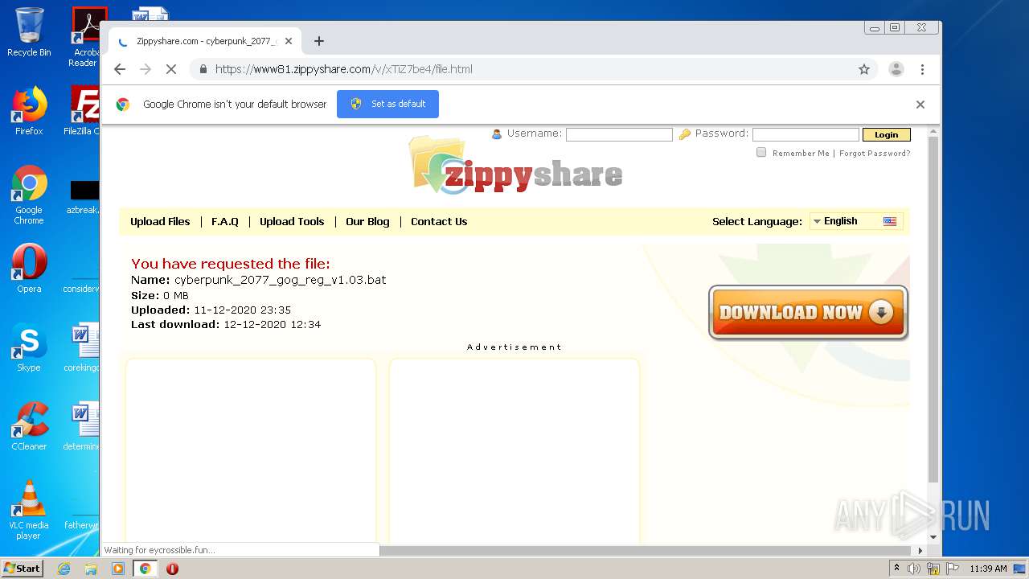Click the Action Center flag icon

(952, 569)
